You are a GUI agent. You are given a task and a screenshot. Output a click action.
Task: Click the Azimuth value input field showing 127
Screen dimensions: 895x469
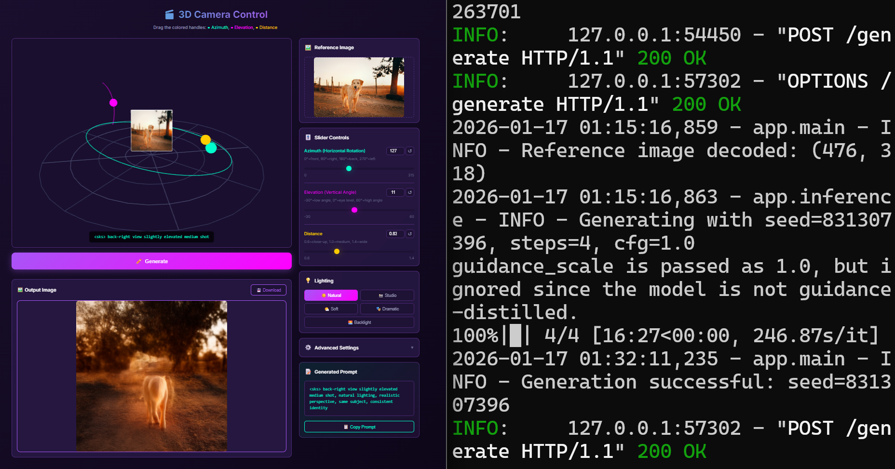[x=394, y=151]
